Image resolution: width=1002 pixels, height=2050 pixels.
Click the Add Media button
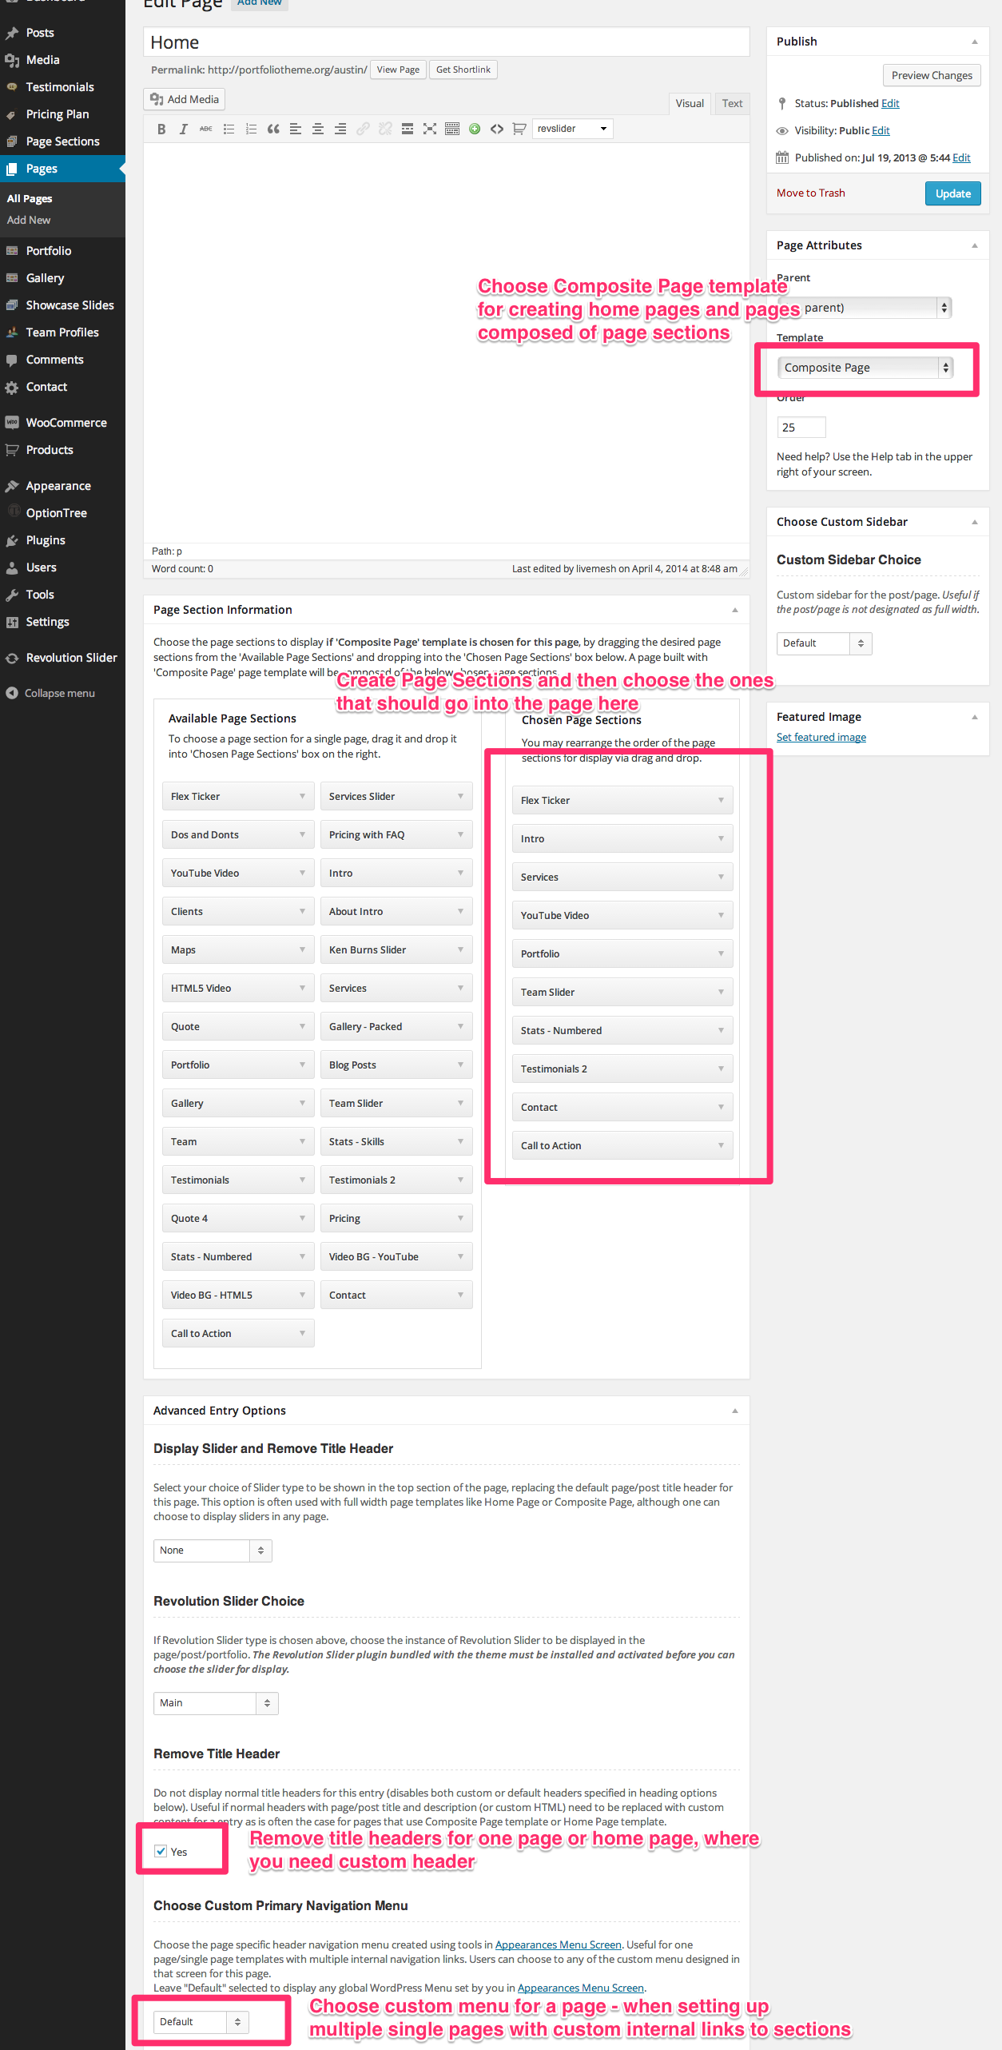(x=185, y=99)
